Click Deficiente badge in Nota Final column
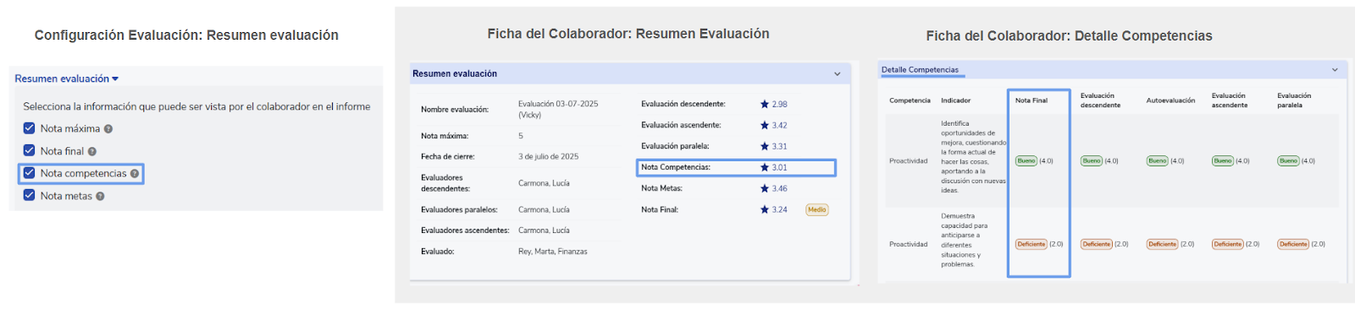 click(1031, 244)
